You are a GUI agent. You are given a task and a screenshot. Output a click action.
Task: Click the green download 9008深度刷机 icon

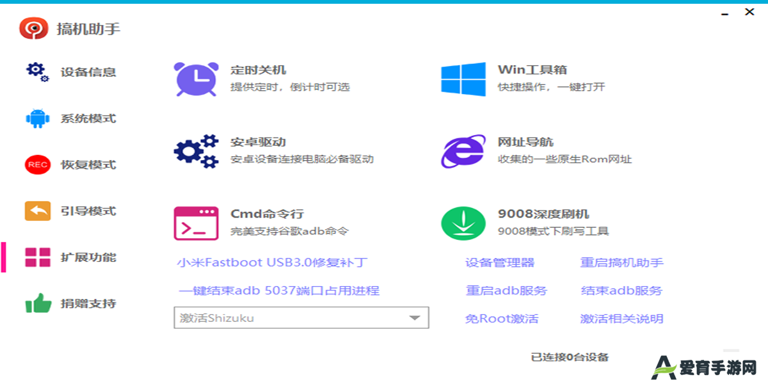(463, 223)
